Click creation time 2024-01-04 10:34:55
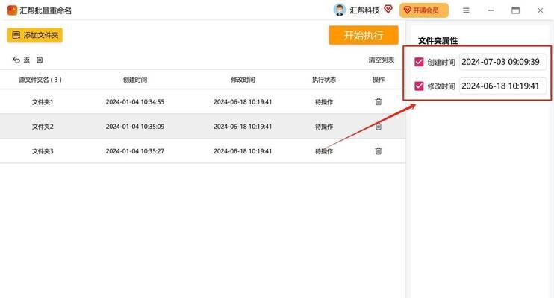554x298 pixels. (135, 102)
